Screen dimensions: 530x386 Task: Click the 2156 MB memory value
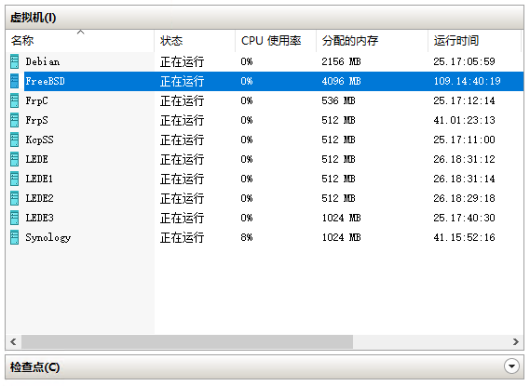pos(342,61)
